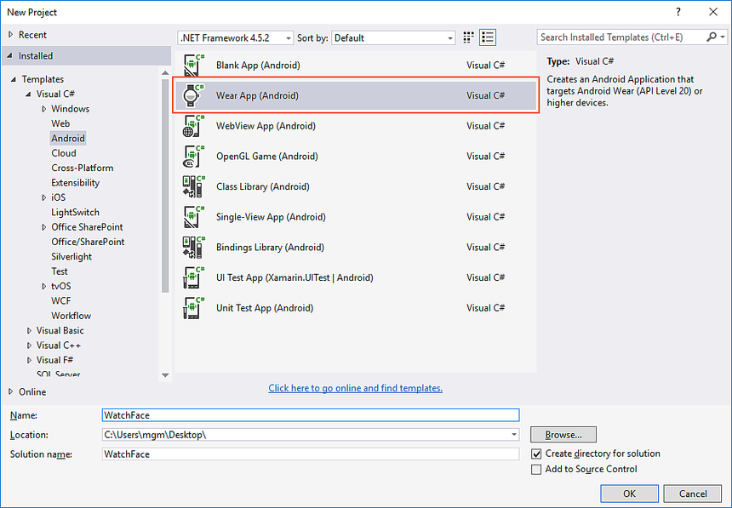Image resolution: width=732 pixels, height=508 pixels.
Task: Open the dialog help question mark
Action: [678, 12]
